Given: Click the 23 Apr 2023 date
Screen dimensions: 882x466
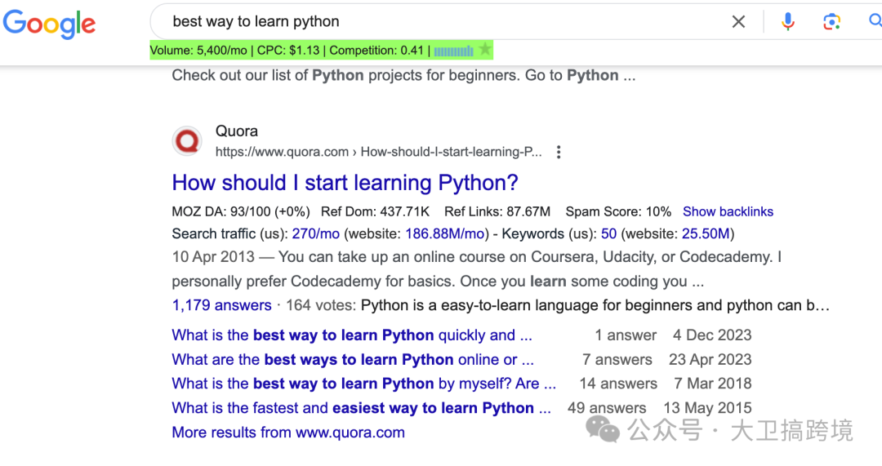Looking at the screenshot, I should point(710,359).
